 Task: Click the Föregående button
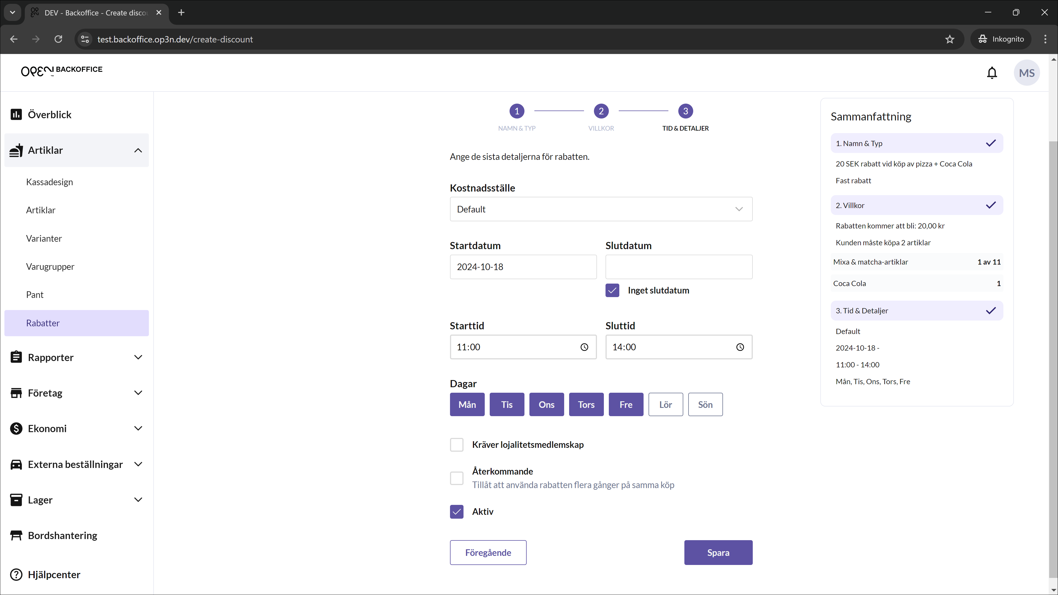488,552
